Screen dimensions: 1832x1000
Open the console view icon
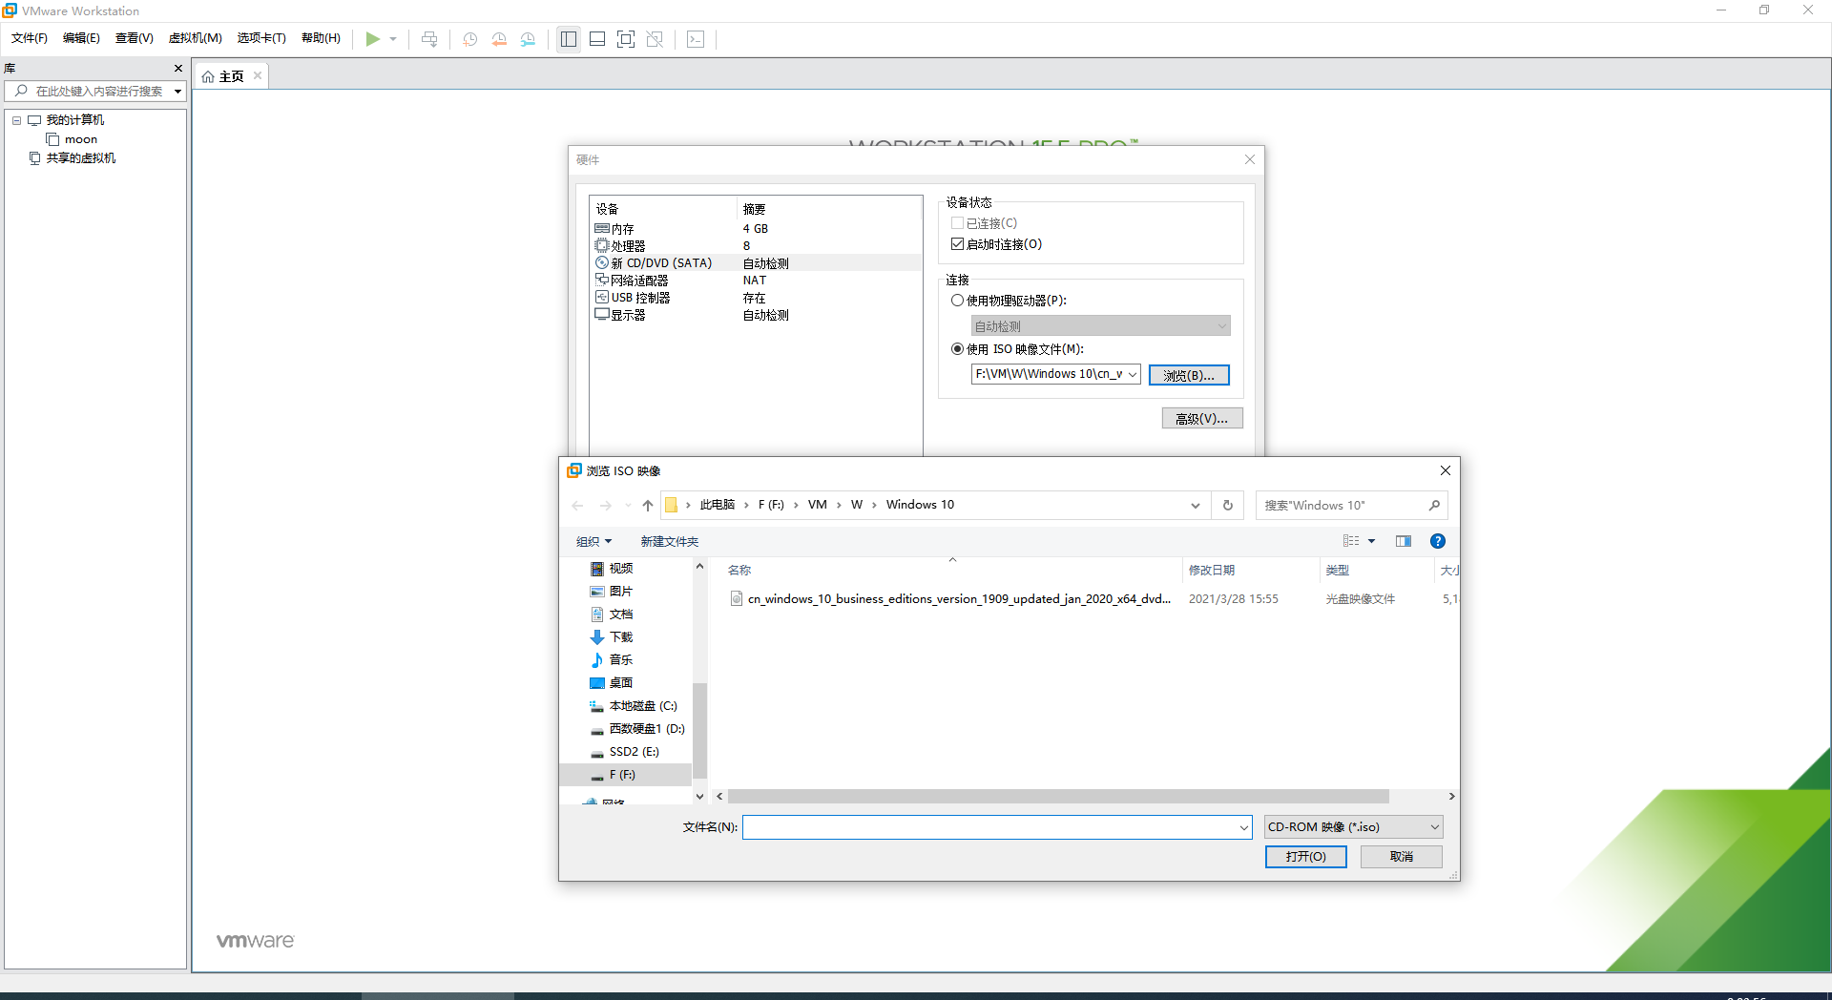[x=696, y=39]
